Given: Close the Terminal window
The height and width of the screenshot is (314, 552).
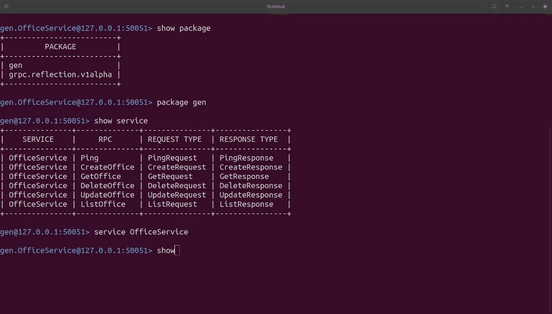Looking at the screenshot, I should [545, 7].
